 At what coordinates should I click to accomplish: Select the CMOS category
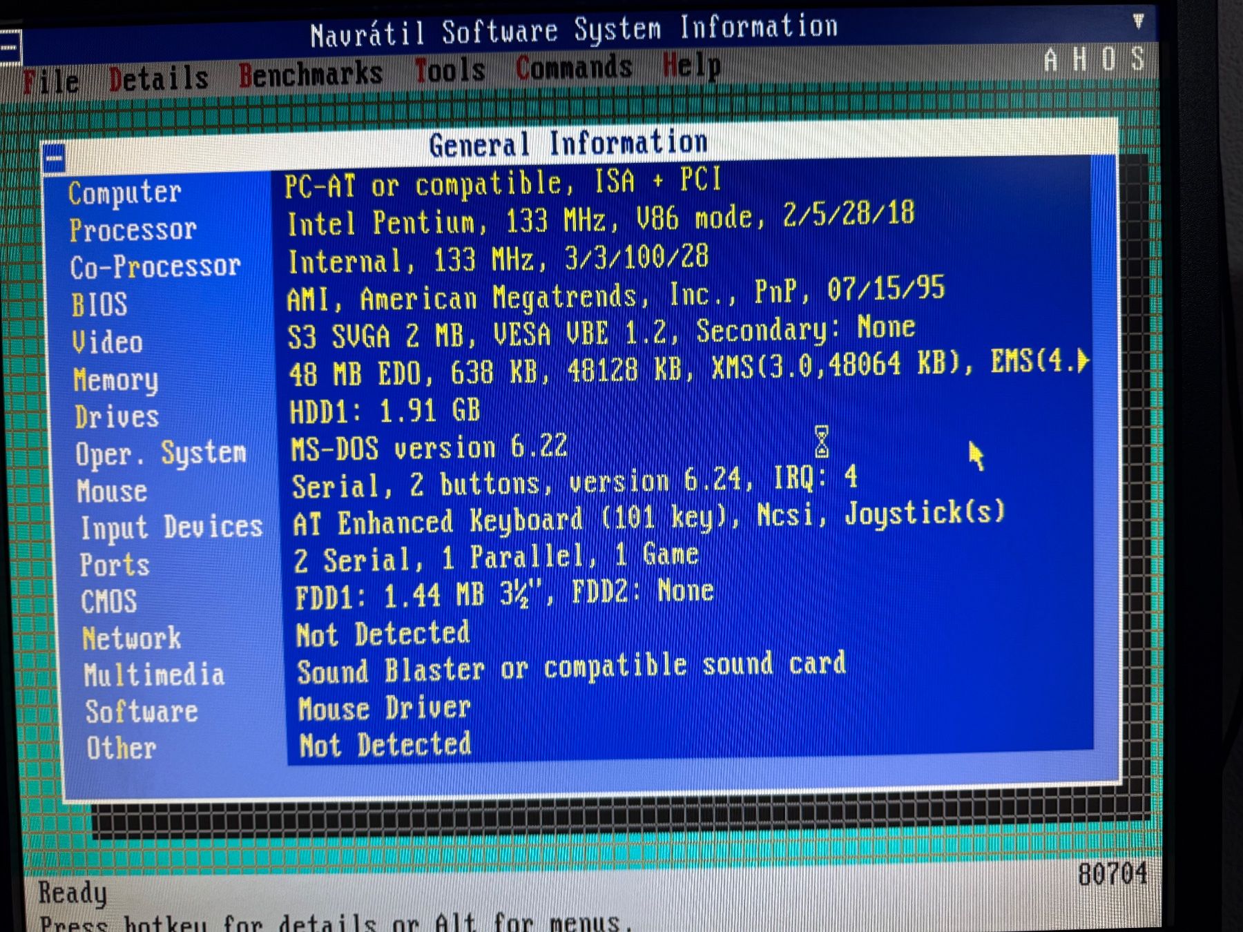(109, 601)
